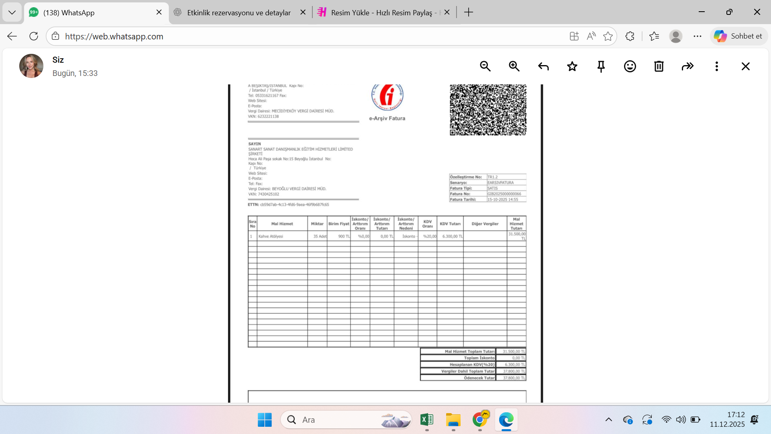Go back in the browser

point(12,36)
